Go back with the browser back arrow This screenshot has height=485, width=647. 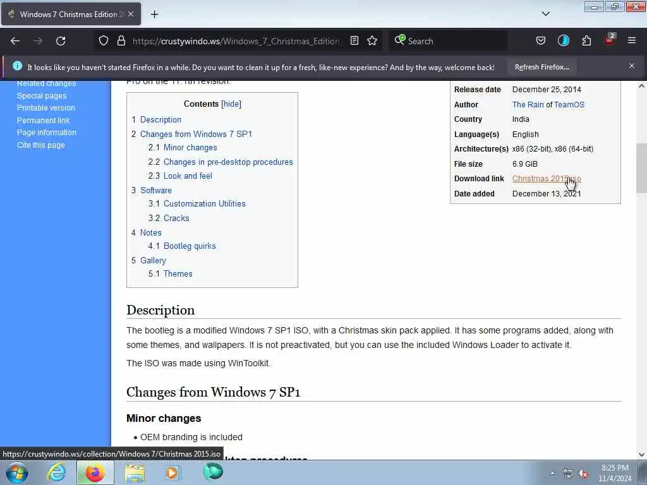pyautogui.click(x=15, y=41)
